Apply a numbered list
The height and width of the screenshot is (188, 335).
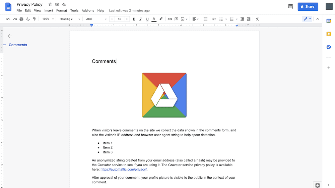point(232,19)
